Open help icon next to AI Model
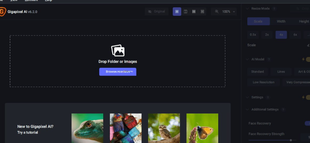This screenshot has width=310, height=143. [x=269, y=59]
